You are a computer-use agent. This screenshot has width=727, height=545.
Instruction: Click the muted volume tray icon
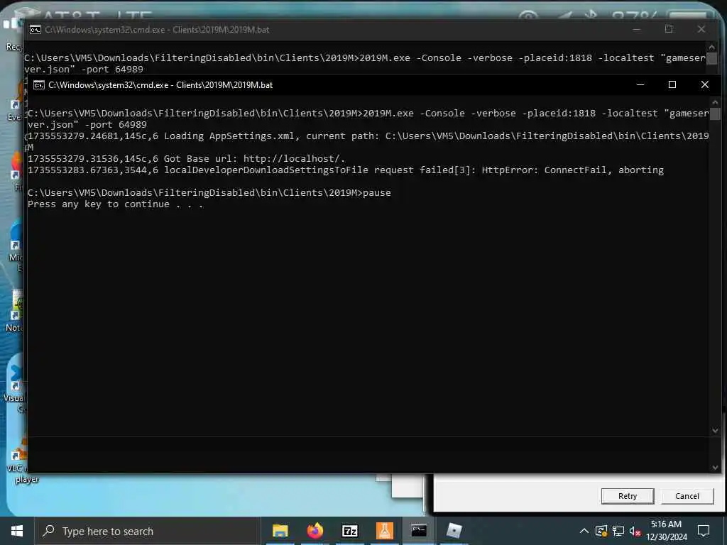coord(635,531)
